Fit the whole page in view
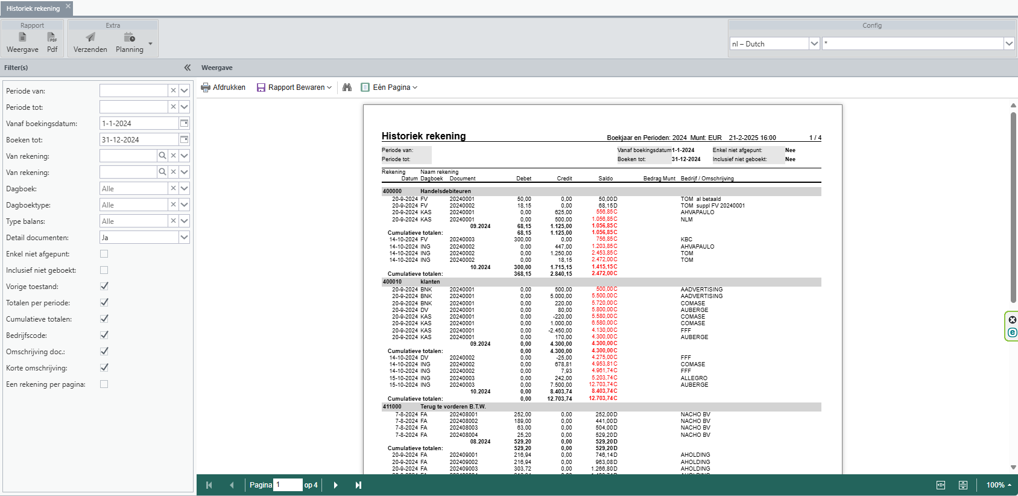Viewport: 1018px width, 496px height. pos(963,485)
